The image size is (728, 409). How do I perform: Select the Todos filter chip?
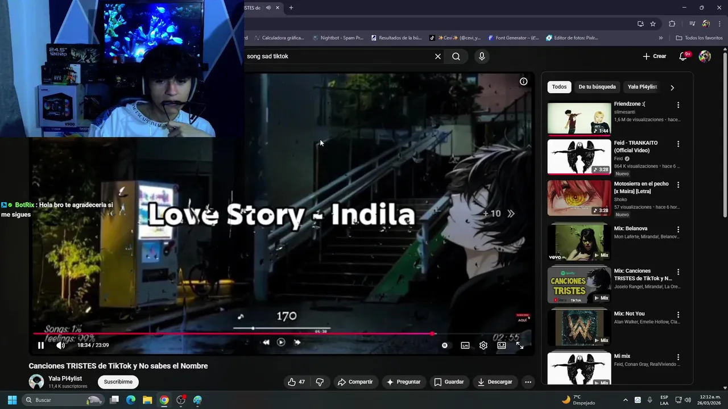[559, 87]
